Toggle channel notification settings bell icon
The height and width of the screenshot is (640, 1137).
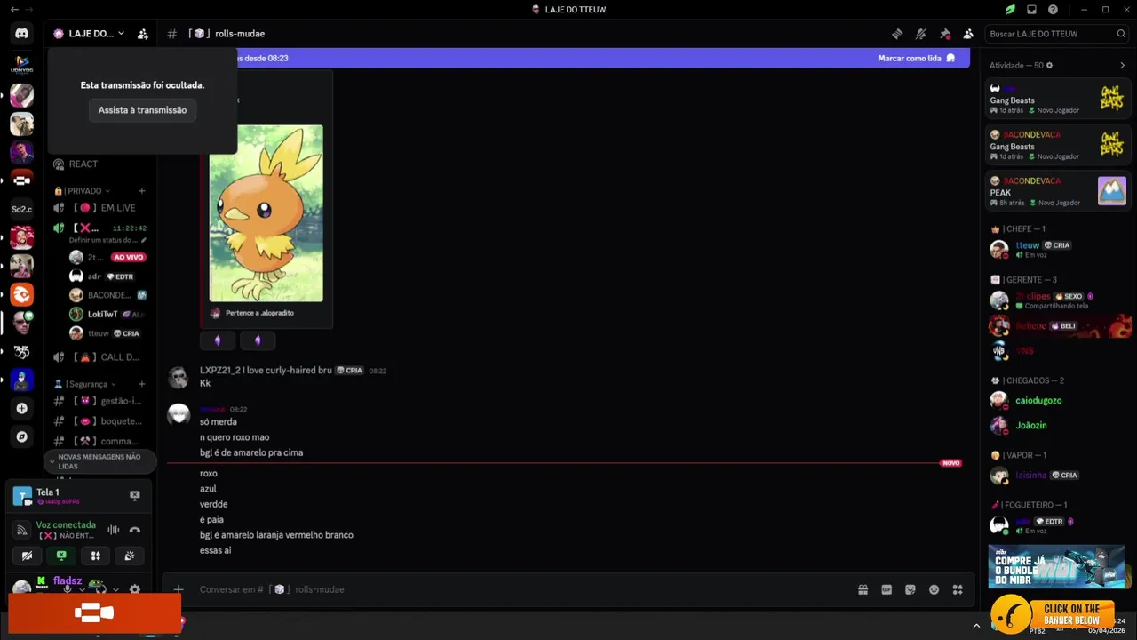click(x=921, y=34)
